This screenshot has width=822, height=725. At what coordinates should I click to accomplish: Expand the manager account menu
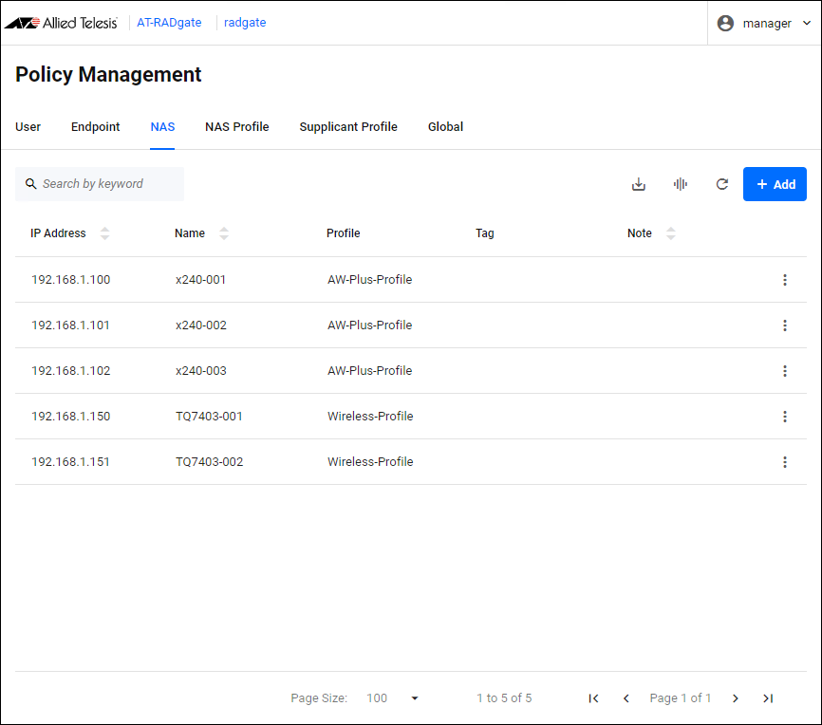(x=765, y=24)
